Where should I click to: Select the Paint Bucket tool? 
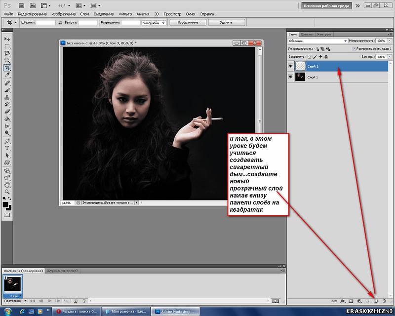(7, 118)
